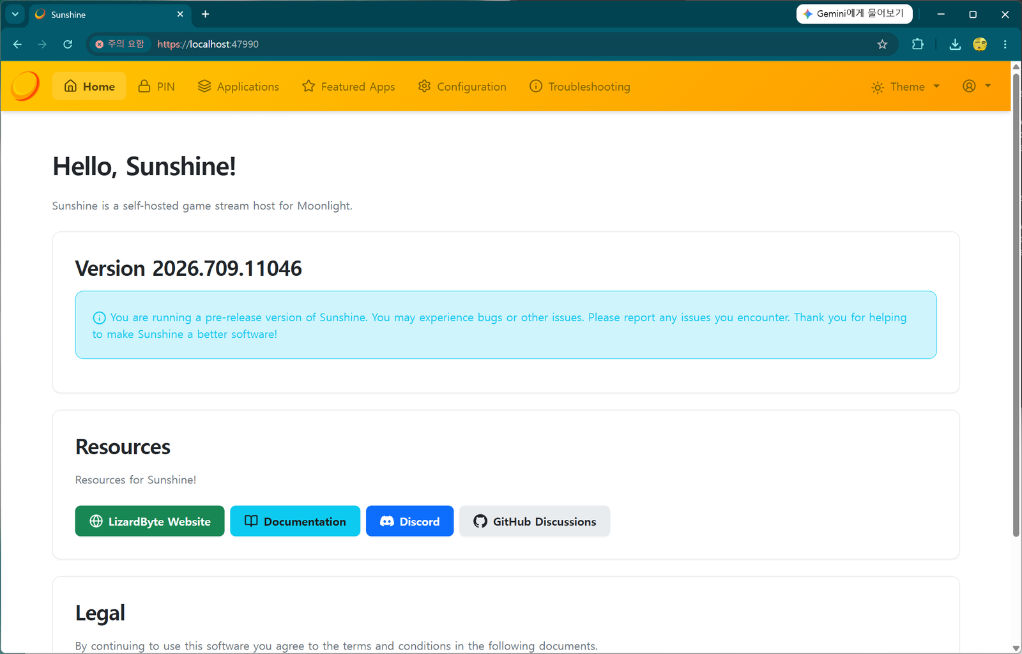Click the page vertical scrollbar thumb
1022x654 pixels.
[1016, 305]
